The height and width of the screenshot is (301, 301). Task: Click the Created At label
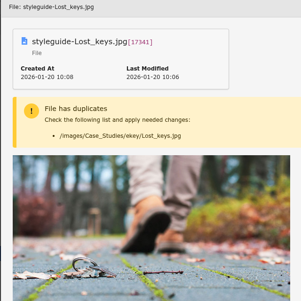(37, 69)
